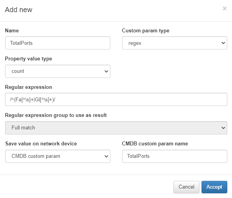Screen dimensions: 232x198
Task: Click the 'Name' field label
Action: click(x=12, y=30)
